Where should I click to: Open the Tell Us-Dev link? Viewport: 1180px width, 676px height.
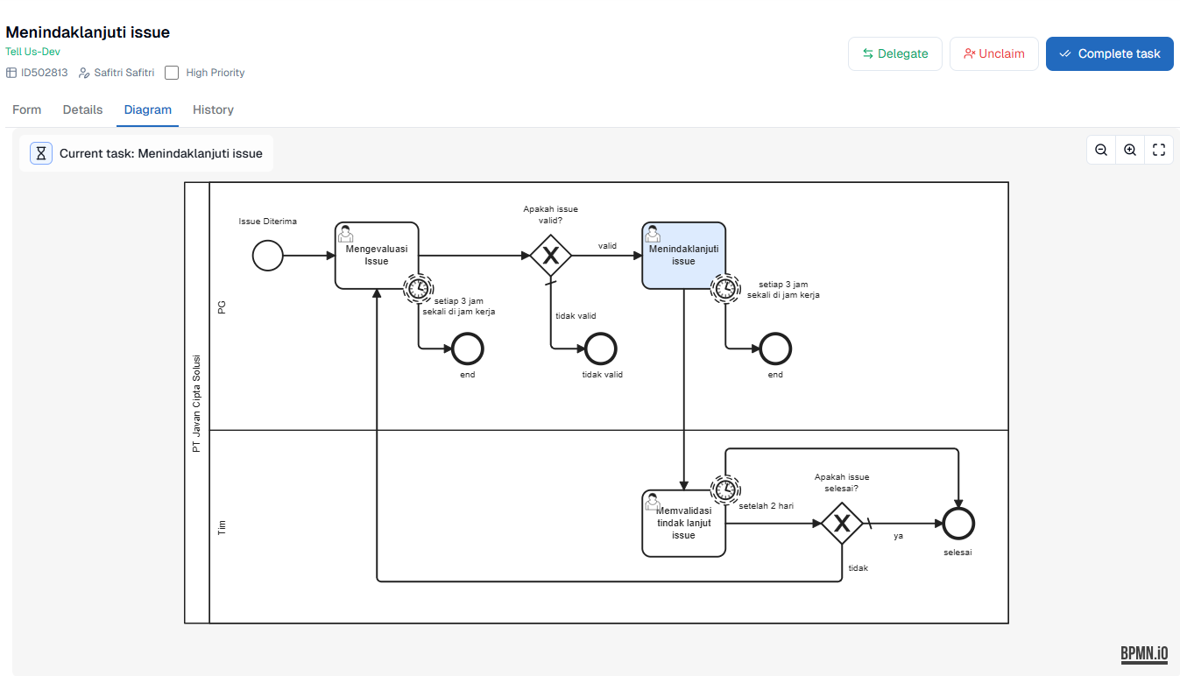pos(32,51)
